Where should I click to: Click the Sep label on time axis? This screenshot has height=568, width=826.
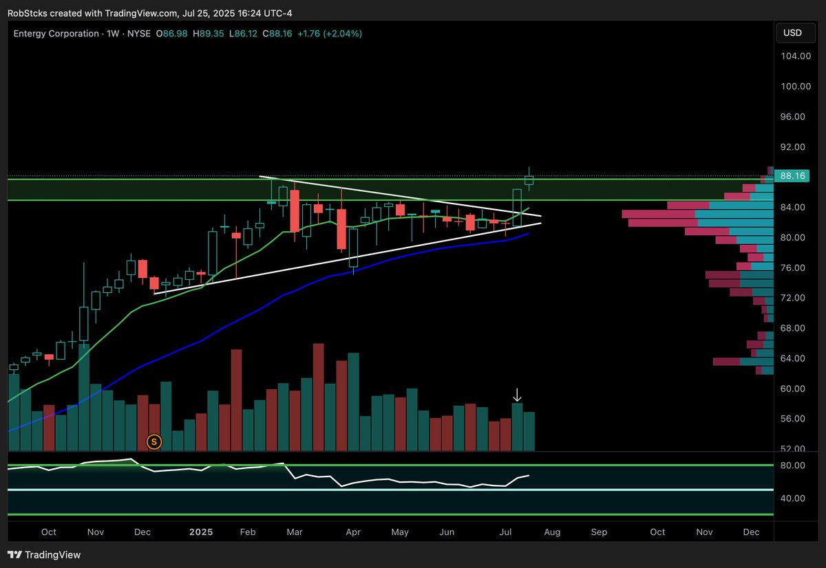(x=599, y=532)
